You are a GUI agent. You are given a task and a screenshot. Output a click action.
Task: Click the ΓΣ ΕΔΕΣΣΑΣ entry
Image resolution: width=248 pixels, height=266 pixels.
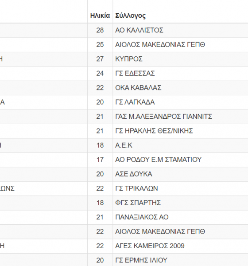(x=135, y=74)
